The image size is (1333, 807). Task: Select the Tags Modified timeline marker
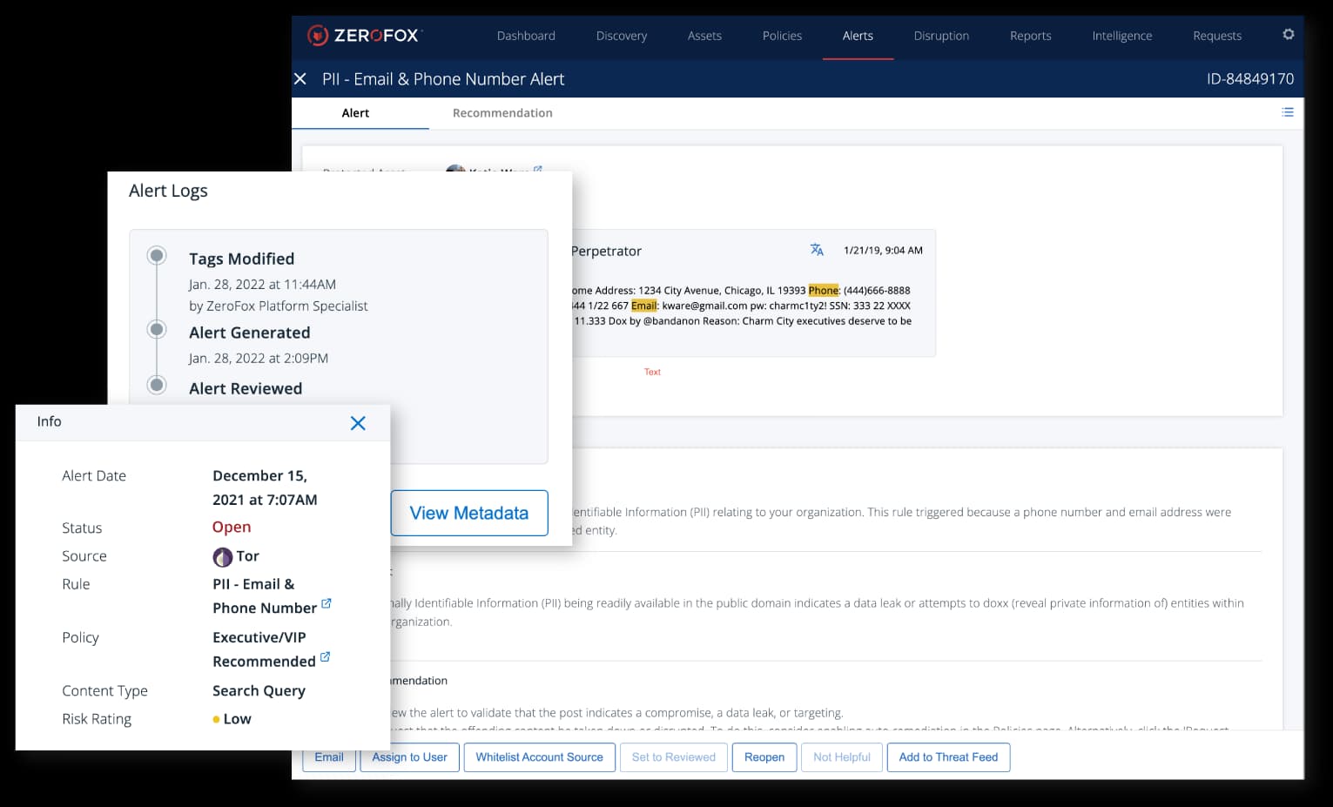click(x=157, y=256)
